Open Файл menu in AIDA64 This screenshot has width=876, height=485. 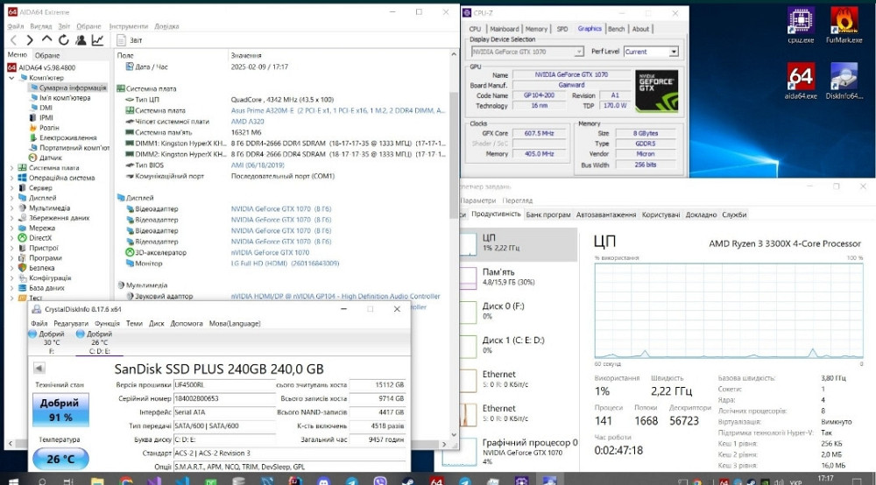15,26
